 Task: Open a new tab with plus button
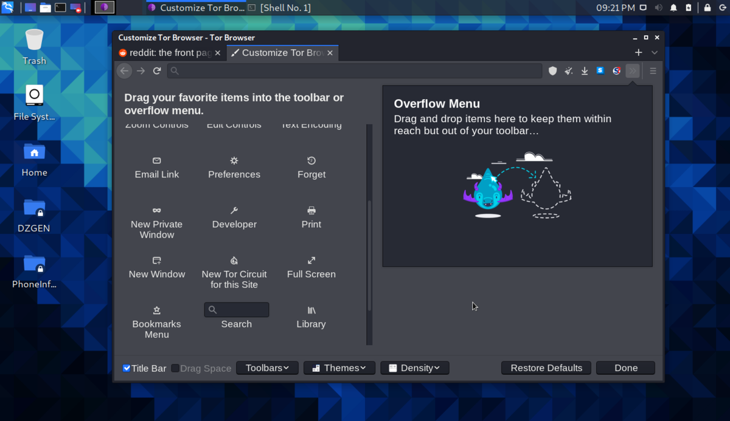pos(638,53)
